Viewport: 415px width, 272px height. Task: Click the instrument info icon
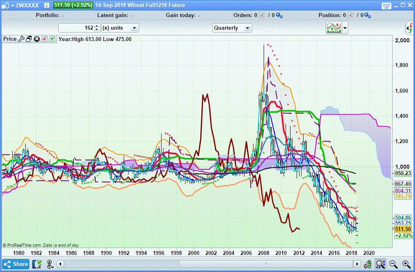pos(46,5)
